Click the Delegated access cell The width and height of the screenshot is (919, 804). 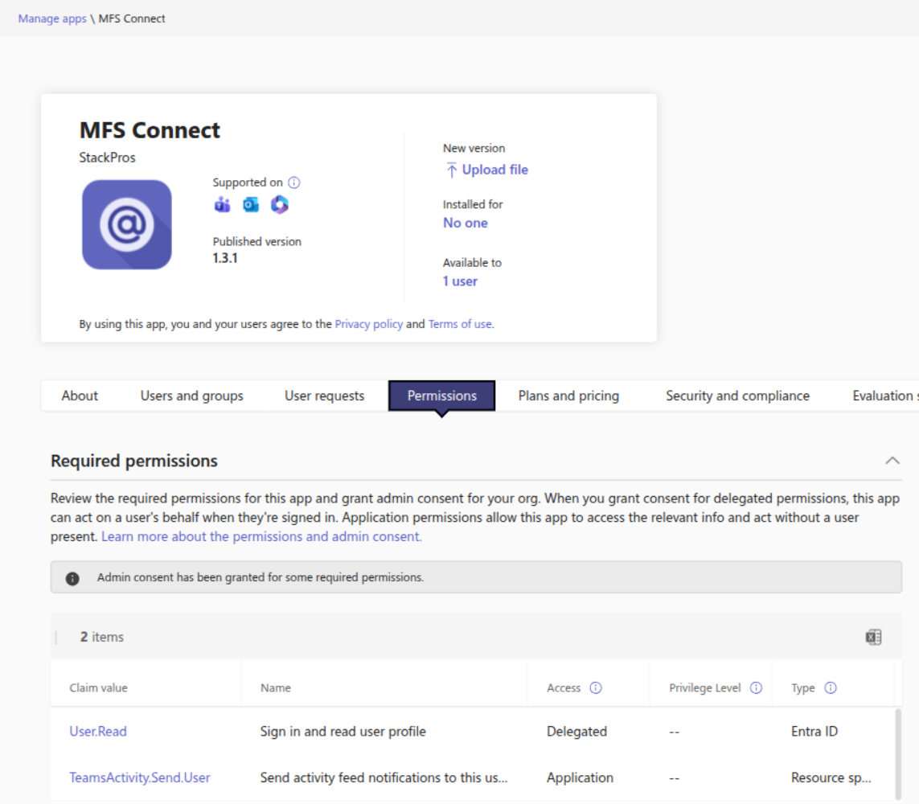[576, 732]
